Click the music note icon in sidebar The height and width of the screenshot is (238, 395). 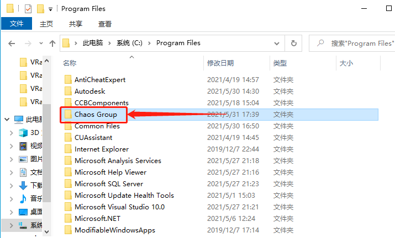[x=23, y=199]
